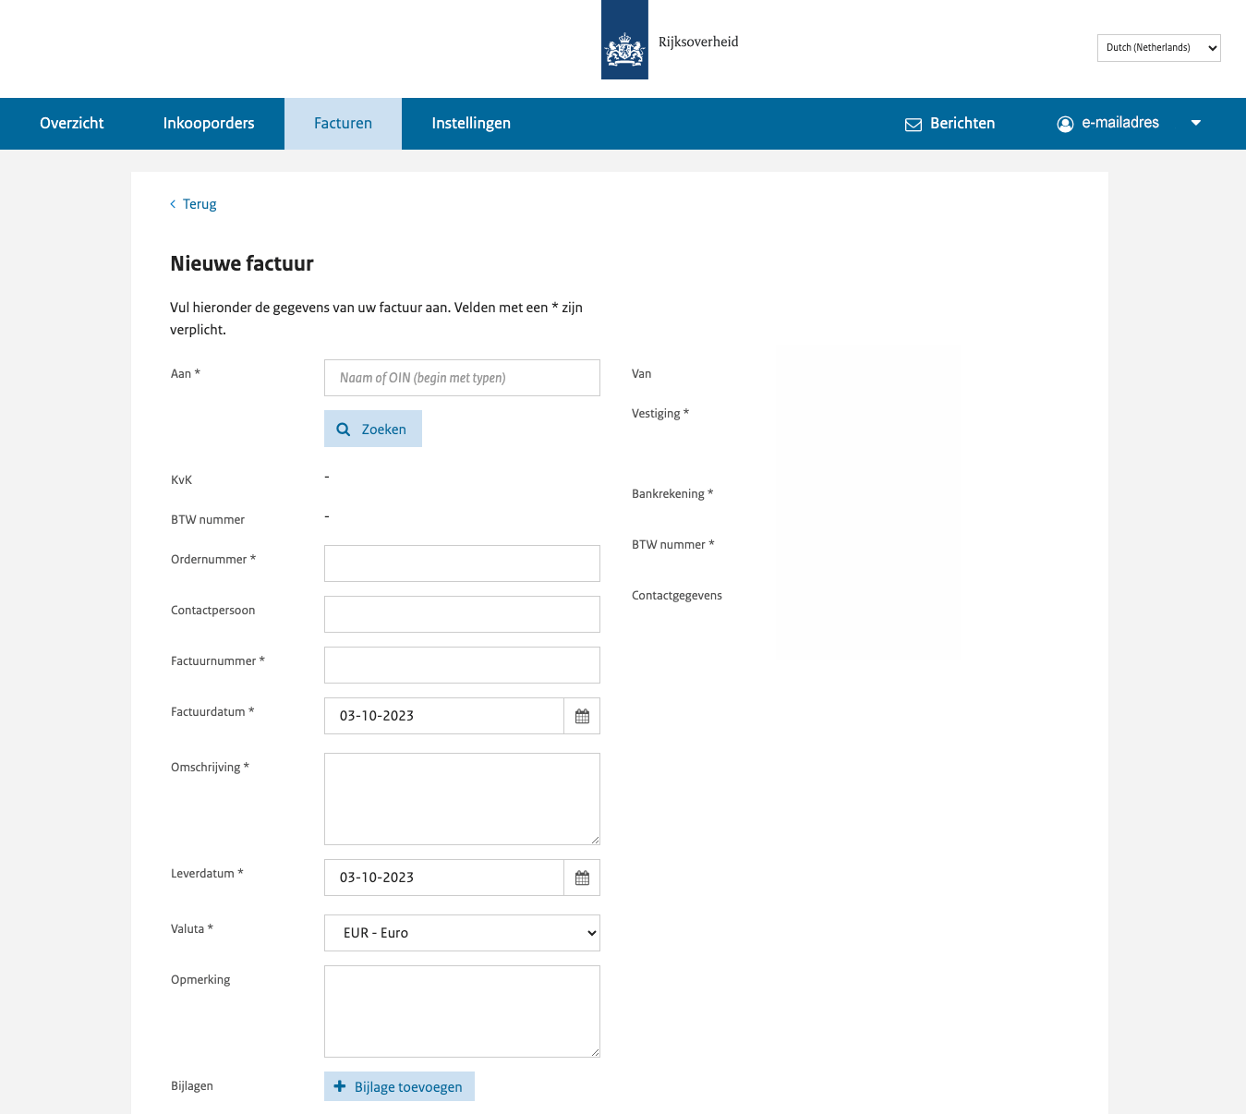1246x1114 pixels.
Task: Click the user avatar icon beside e-mailadres
Action: pyautogui.click(x=1065, y=124)
